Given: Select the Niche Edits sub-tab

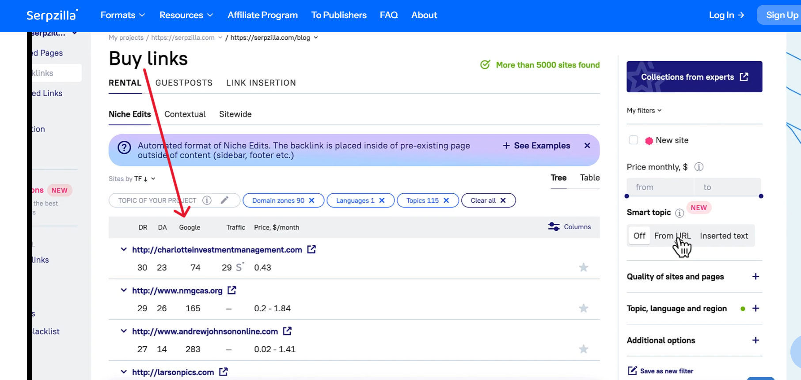Looking at the screenshot, I should coord(130,114).
